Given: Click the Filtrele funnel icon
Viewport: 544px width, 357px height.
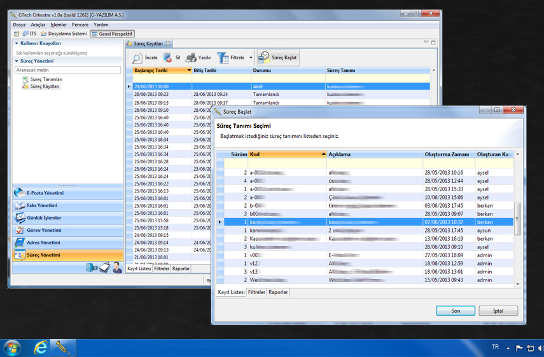Looking at the screenshot, I should click(223, 58).
